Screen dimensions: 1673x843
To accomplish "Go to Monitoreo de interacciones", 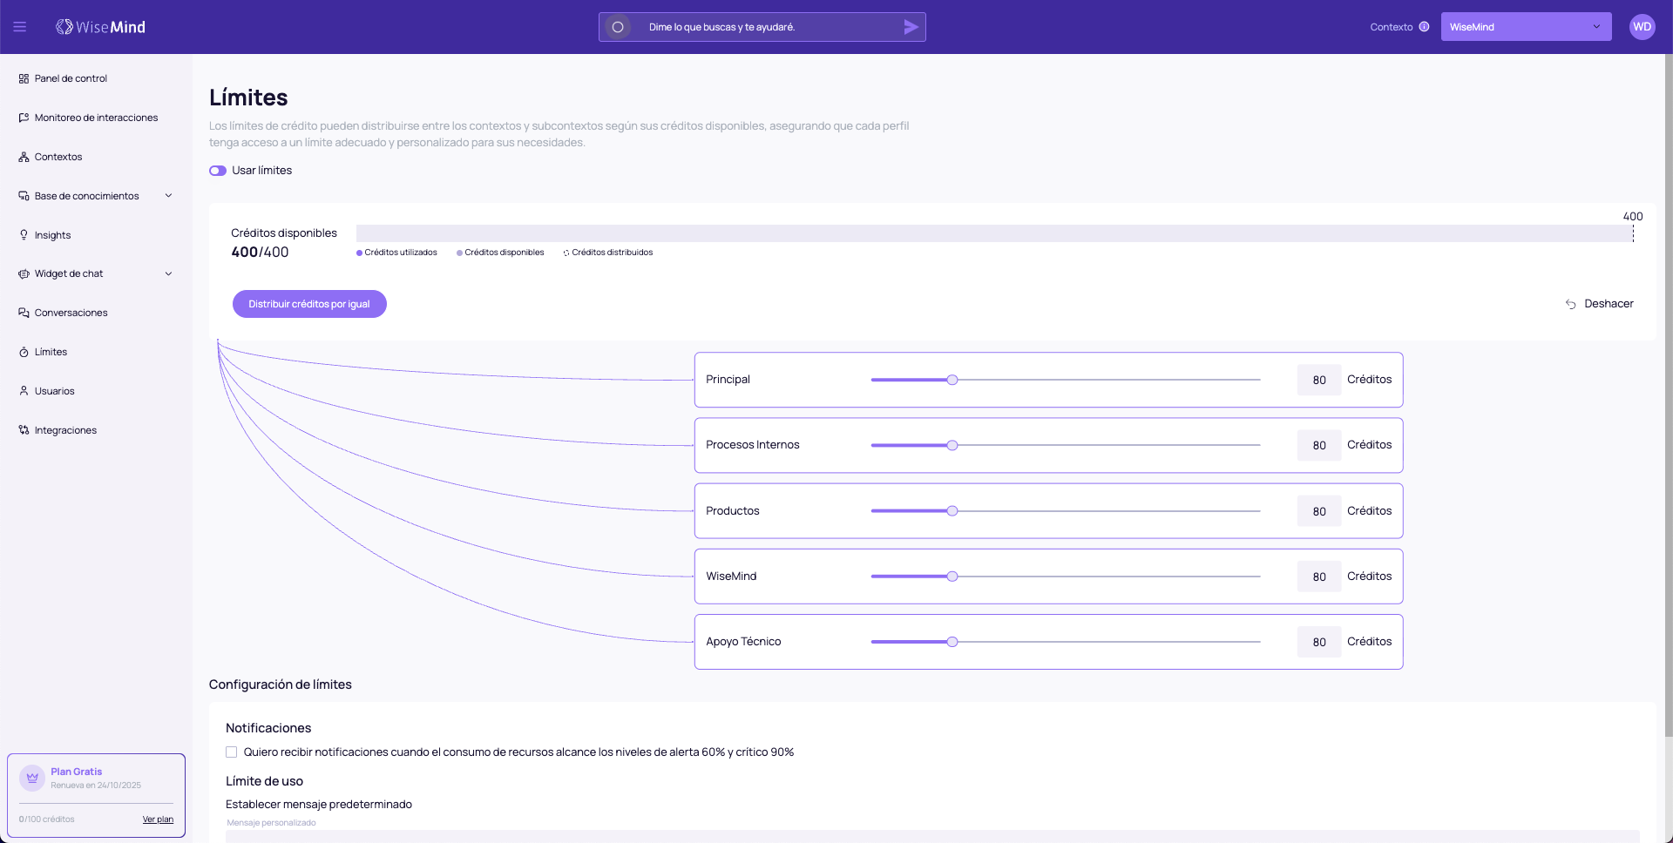I will 96,118.
